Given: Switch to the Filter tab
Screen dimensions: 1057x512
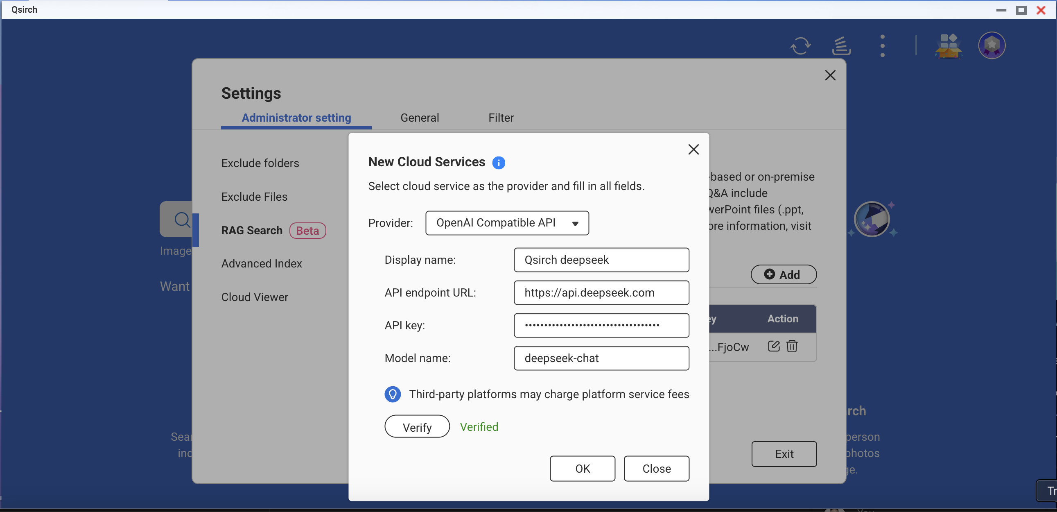Looking at the screenshot, I should [501, 118].
